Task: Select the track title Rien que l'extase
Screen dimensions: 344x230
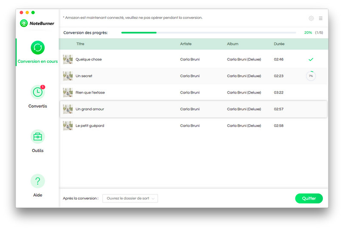Action: click(x=90, y=93)
